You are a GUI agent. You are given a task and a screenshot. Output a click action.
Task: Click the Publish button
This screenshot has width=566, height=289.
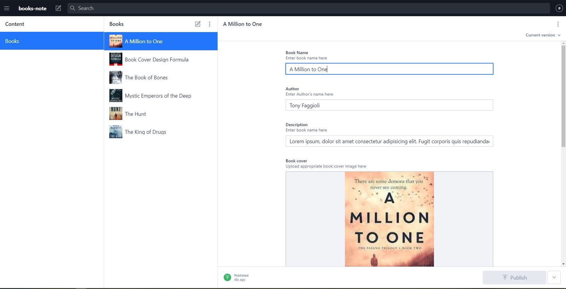click(514, 277)
